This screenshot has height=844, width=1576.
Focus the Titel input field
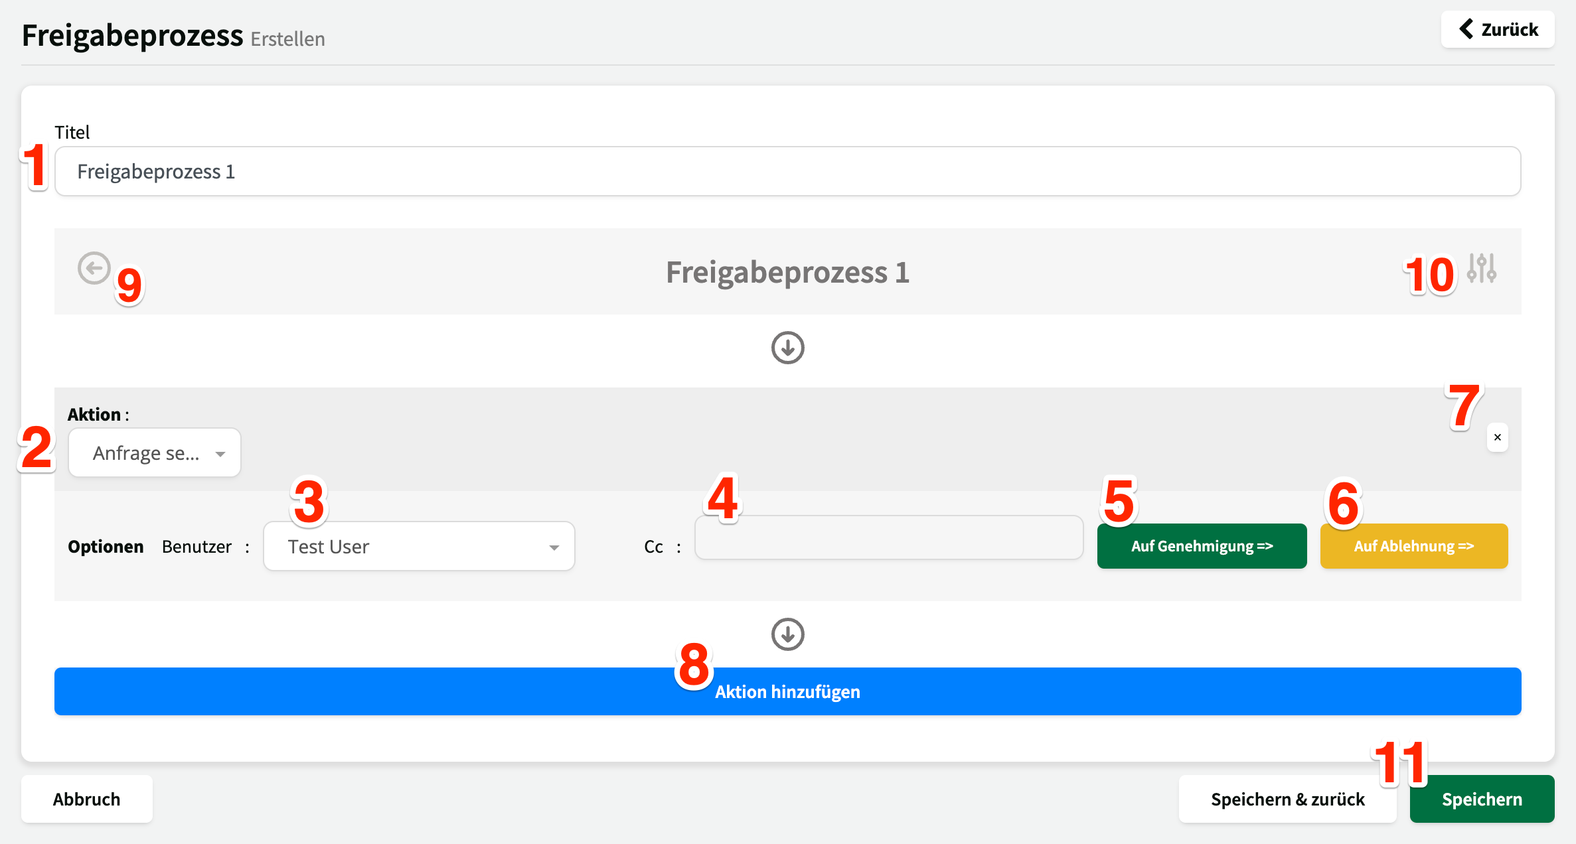point(788,171)
